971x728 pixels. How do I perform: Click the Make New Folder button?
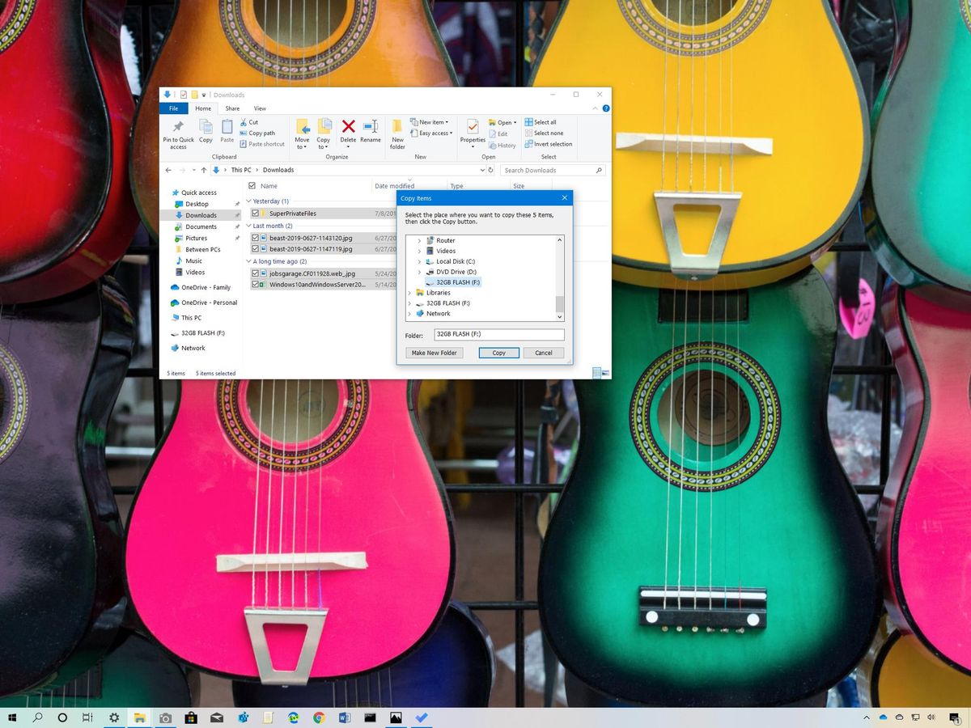434,353
